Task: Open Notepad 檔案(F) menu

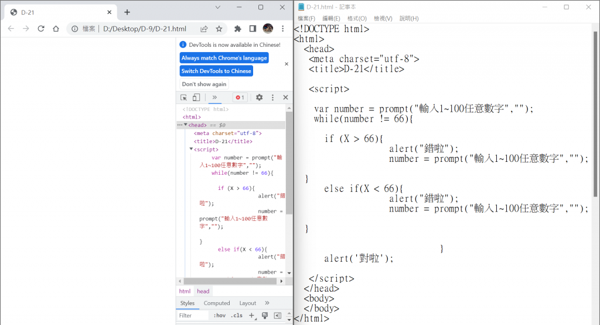Action: click(x=306, y=18)
